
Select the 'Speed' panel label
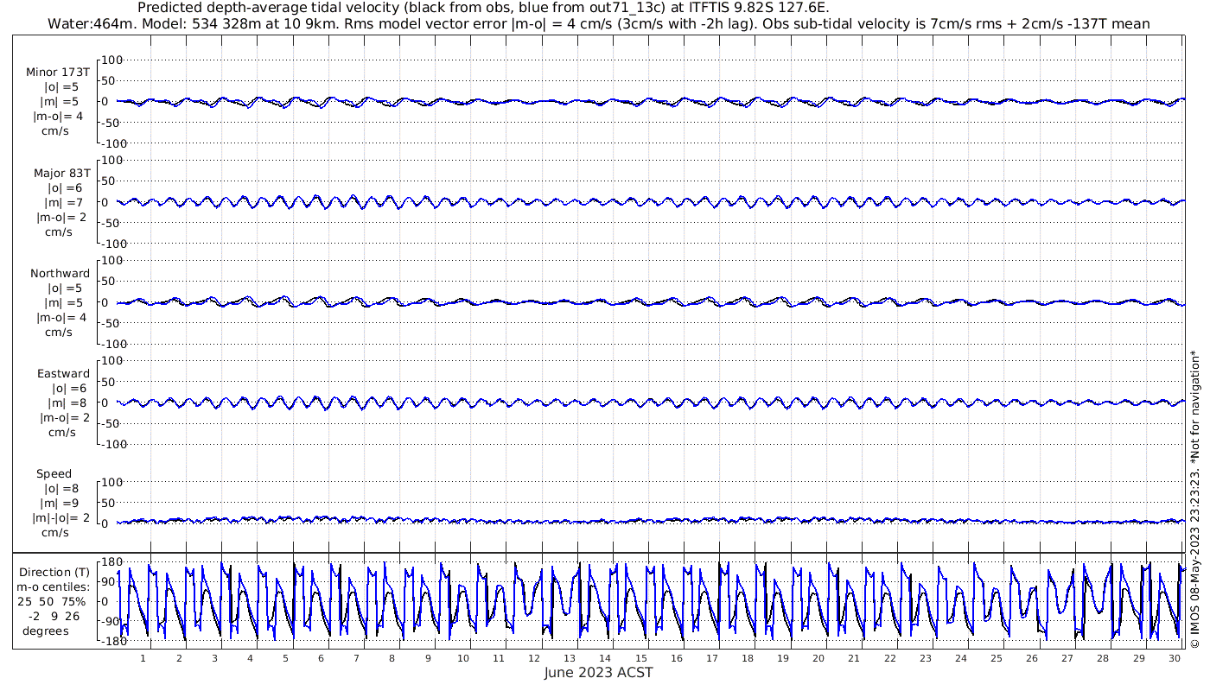pyautogui.click(x=54, y=474)
